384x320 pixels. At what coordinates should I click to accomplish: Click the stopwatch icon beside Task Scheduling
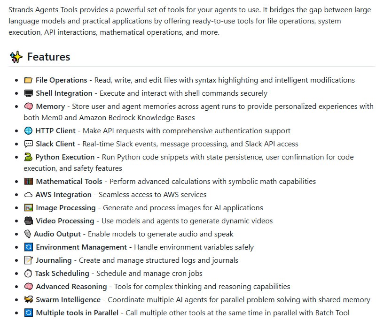tap(28, 273)
